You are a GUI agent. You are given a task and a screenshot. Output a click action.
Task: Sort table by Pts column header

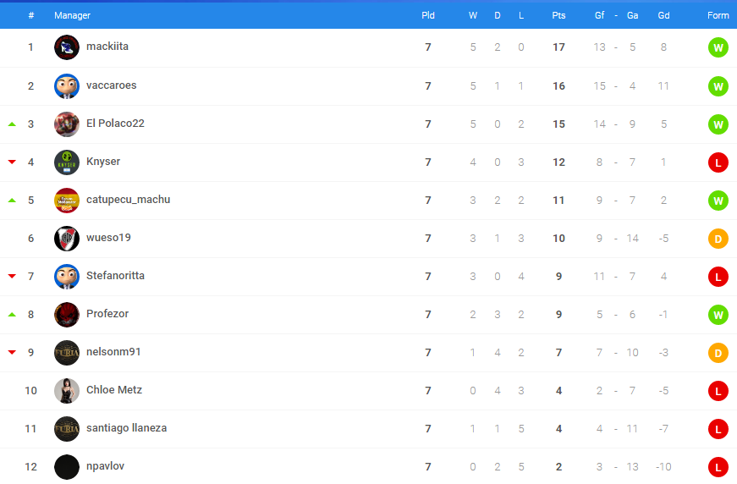[x=558, y=15]
